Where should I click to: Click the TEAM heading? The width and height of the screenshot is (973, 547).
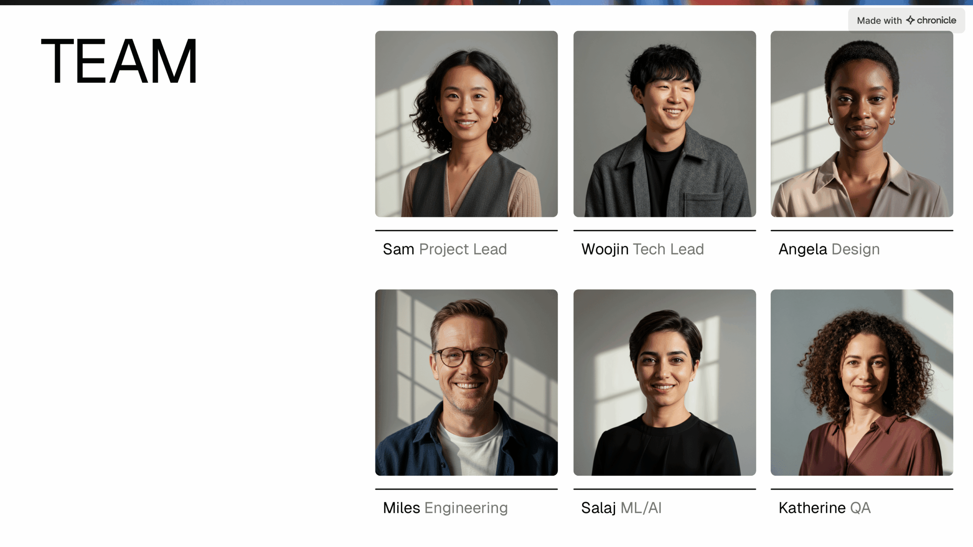119,61
